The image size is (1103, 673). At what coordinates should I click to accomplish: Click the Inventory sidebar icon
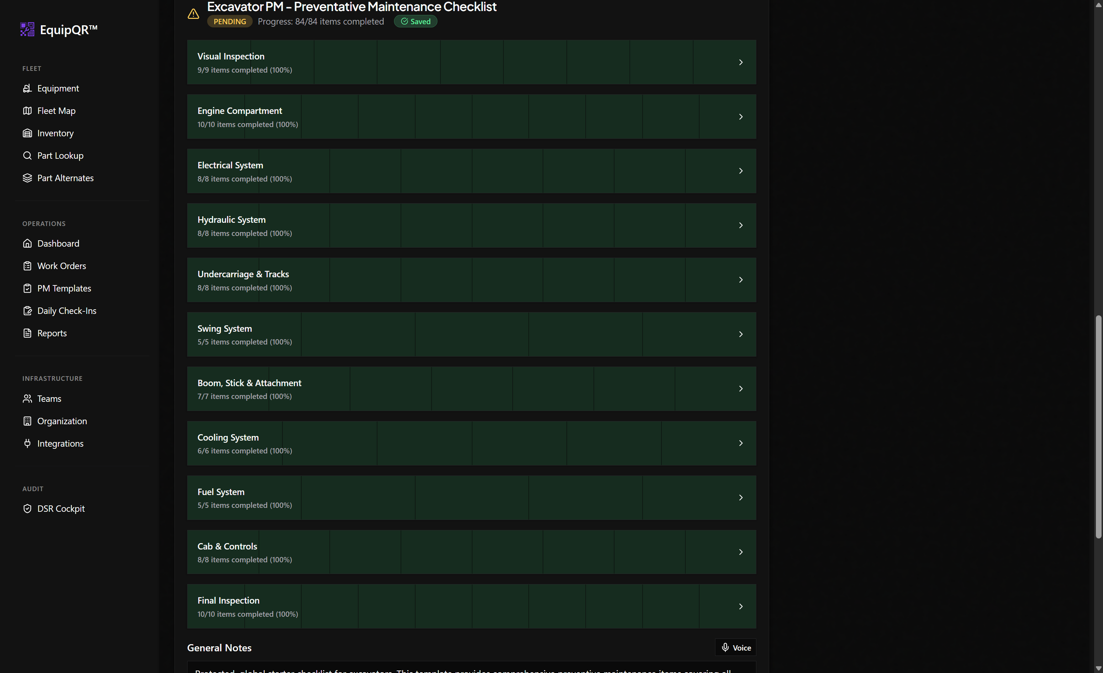(27, 133)
